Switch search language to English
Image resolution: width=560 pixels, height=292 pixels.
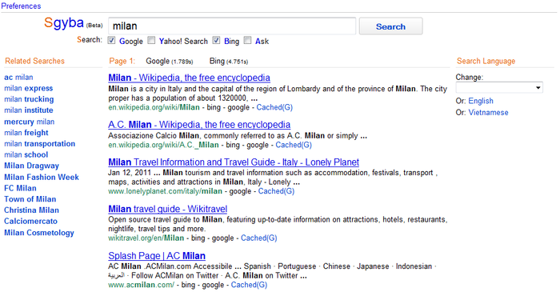(481, 101)
